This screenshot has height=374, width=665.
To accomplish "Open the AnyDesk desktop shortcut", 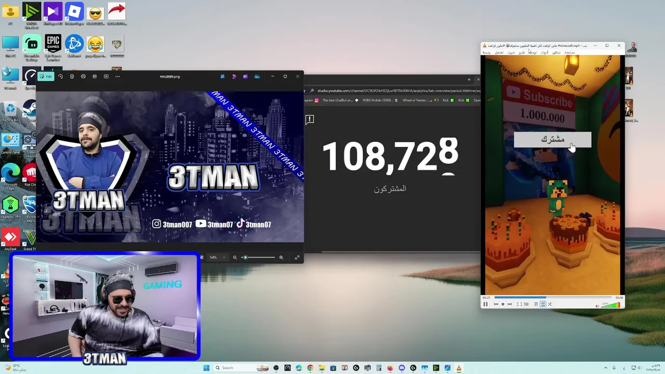I will [10, 239].
